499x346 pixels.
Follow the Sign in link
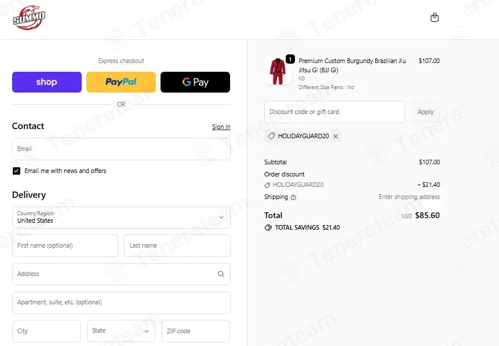[221, 127]
